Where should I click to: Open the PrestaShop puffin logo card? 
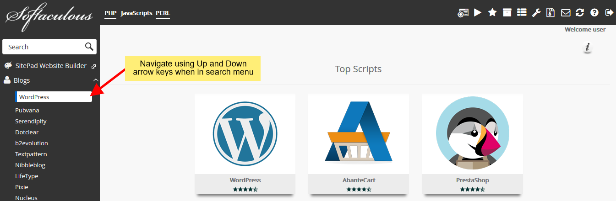(473, 133)
